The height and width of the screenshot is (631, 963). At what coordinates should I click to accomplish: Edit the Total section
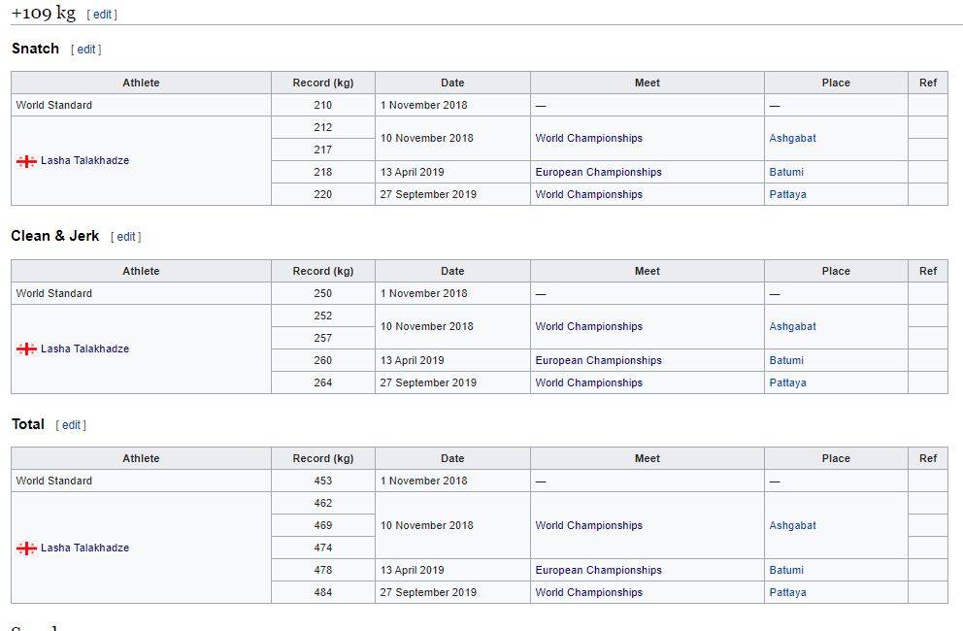(x=71, y=424)
